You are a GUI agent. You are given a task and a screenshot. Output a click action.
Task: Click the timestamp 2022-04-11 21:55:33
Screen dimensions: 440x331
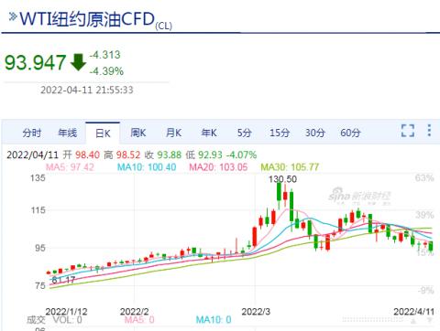click(x=87, y=90)
